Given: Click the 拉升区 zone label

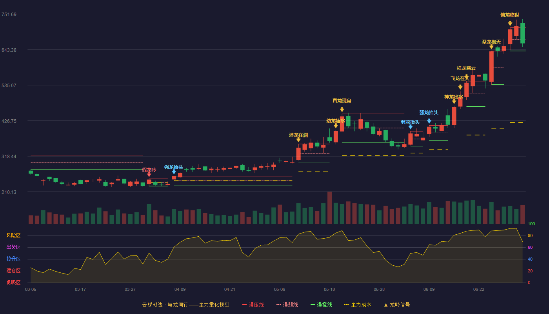Looking at the screenshot, I should tap(13, 259).
